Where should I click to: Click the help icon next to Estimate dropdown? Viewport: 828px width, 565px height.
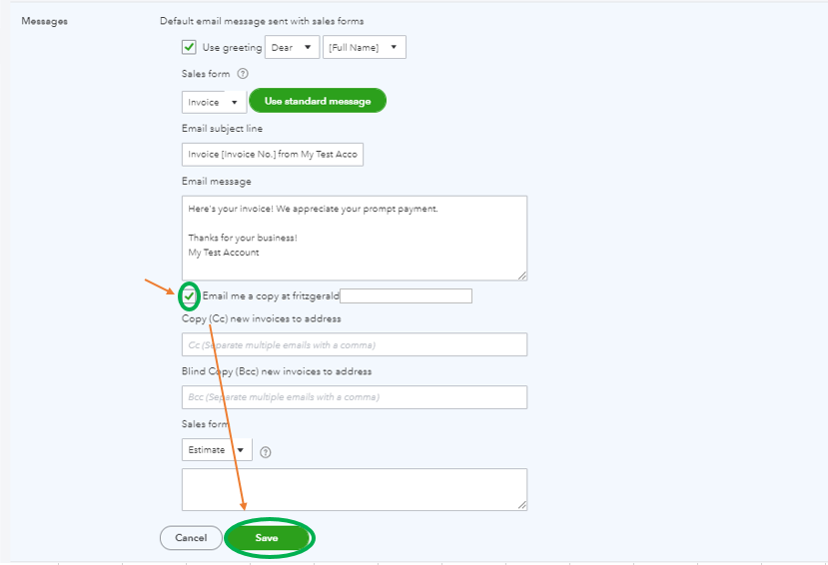(x=266, y=452)
